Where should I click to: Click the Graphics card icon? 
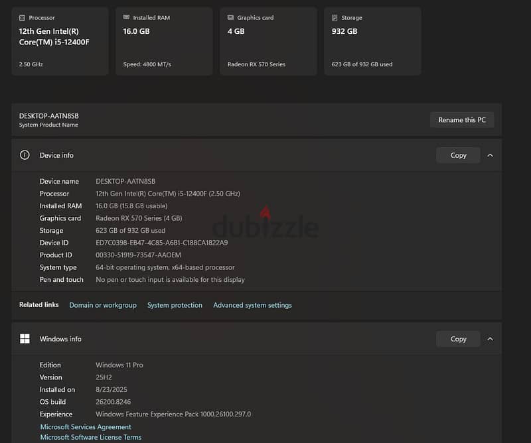tap(230, 17)
